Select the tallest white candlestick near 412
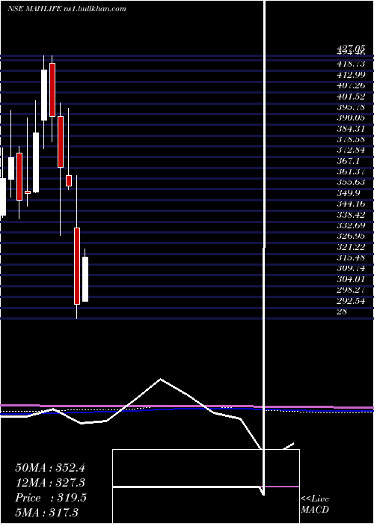Viewport: 374px width, 524px height. coord(44,95)
